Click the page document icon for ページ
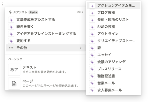 point(14,83)
